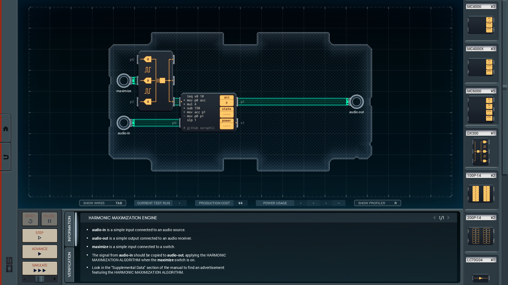Pick the LC70G04 inverter gate part
This screenshot has width=508, height=285.
[481, 278]
